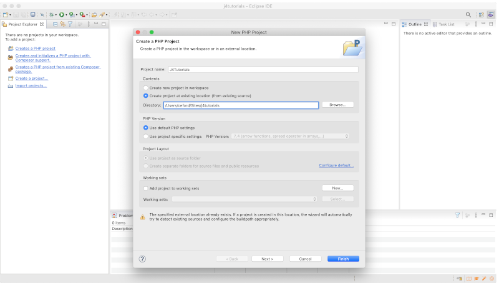Switch to the Project Explorer tab
The width and height of the screenshot is (499, 283).
pyautogui.click(x=23, y=24)
